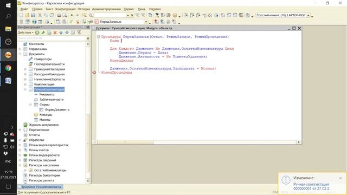Screen dimensions: 347x195
Task: Expand the ПриходнаяНакладная document node
Action: [25, 69]
